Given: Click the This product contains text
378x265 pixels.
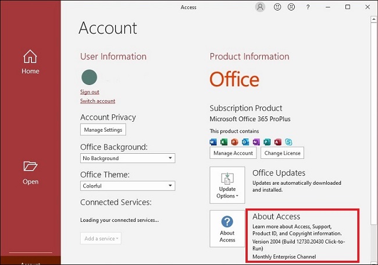Looking at the screenshot, I should (x=234, y=131).
